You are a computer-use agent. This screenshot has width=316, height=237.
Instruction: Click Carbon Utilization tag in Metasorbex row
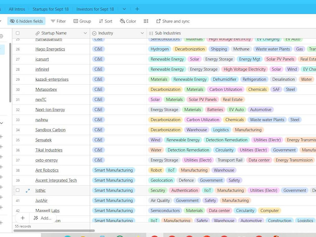point(226,90)
